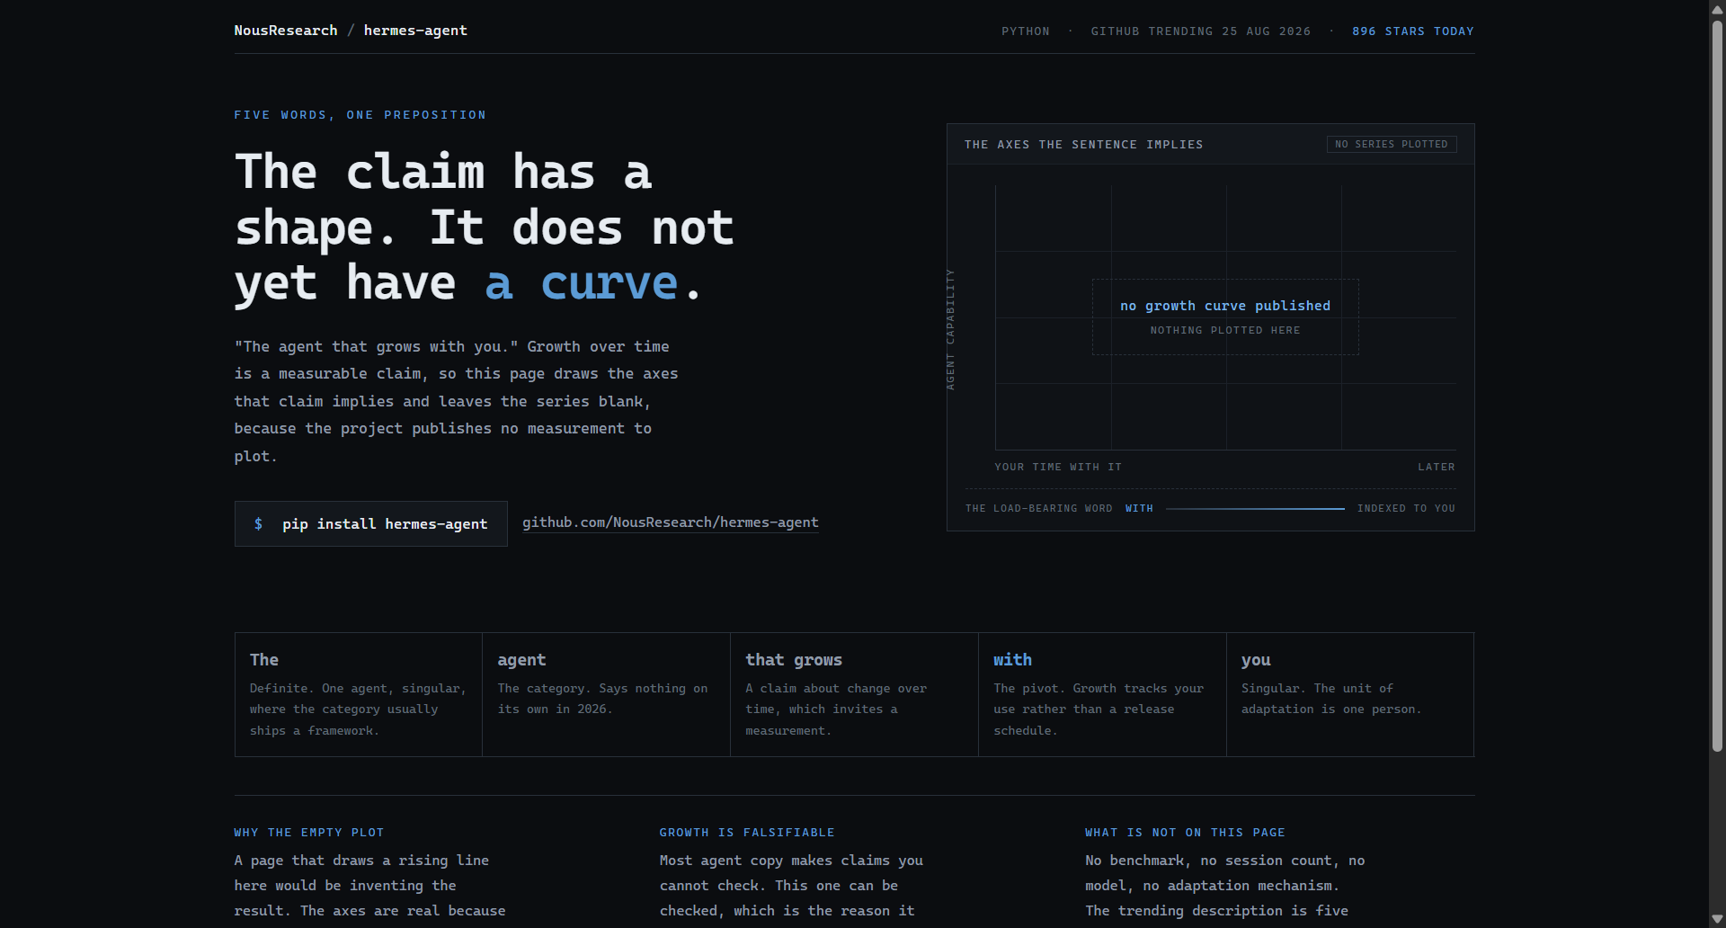Screen dimensions: 1726x928
Task: Click the "PYTHON" label in the header
Action: pos(1026,31)
